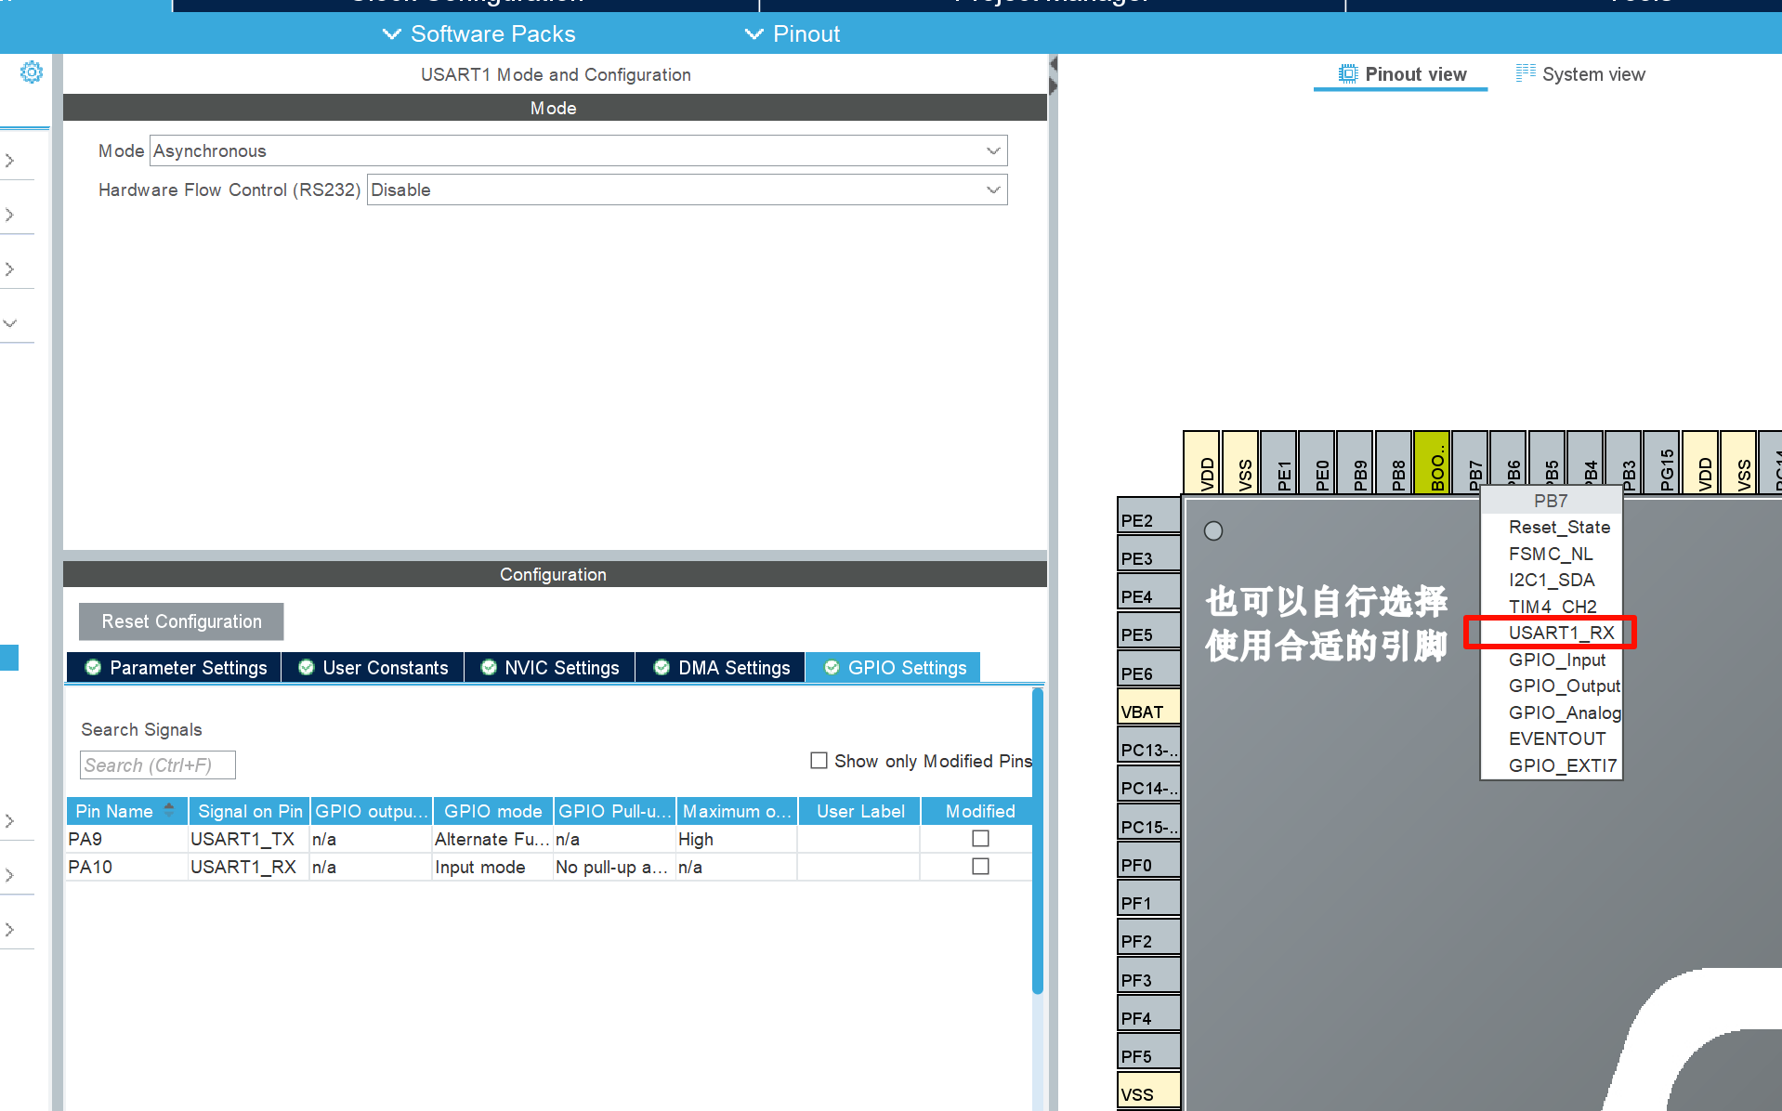Toggle Show only Modified Pins checkbox
This screenshot has width=1782, height=1111.
(x=819, y=761)
